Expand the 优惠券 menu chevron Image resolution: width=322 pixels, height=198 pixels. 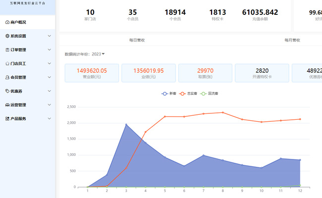point(49,91)
